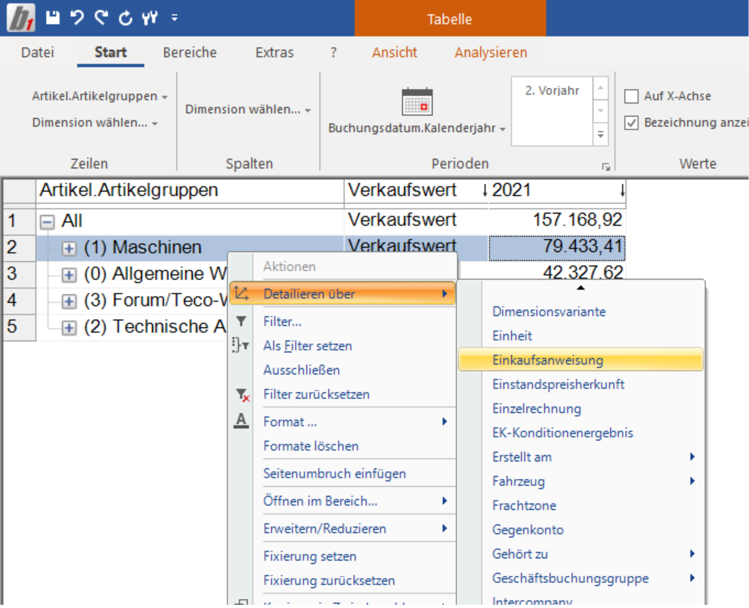Open quick access toolbar customize arrow

coord(174,18)
